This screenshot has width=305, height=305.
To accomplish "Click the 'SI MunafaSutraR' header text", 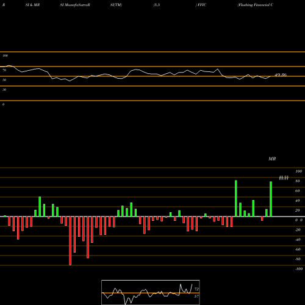I will tap(75, 5).
